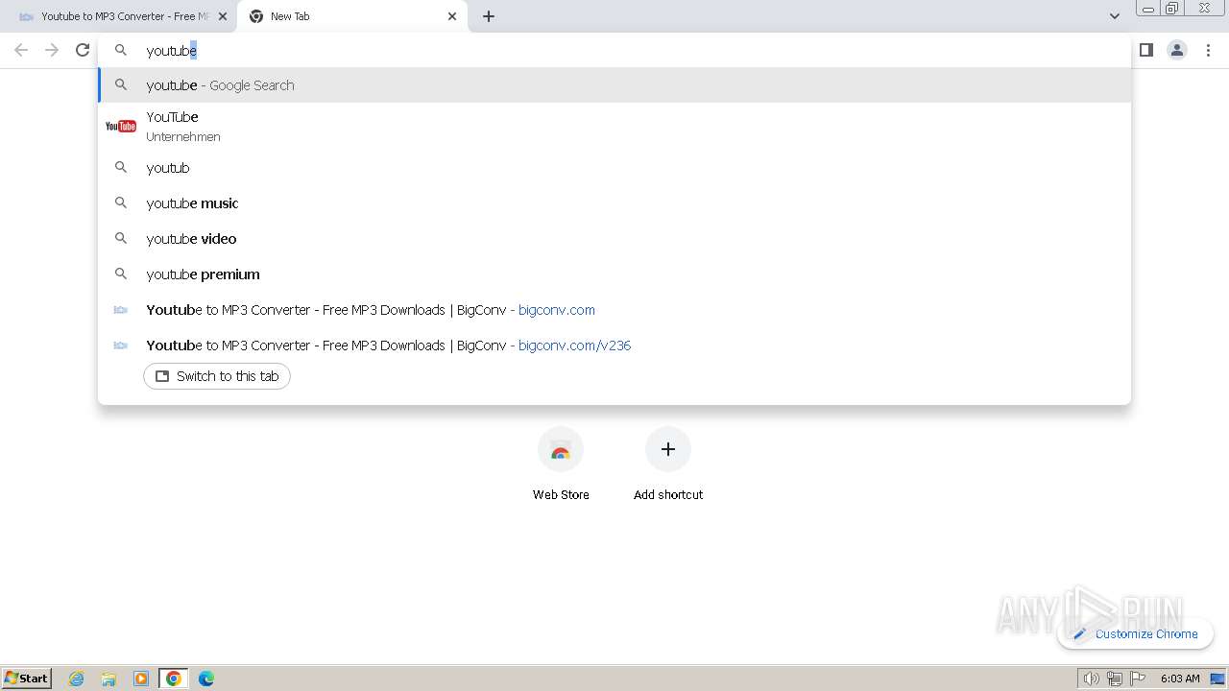Choose the YouTube Unternehmen suggestion
Screen dimensions: 1229x691
click(x=614, y=126)
